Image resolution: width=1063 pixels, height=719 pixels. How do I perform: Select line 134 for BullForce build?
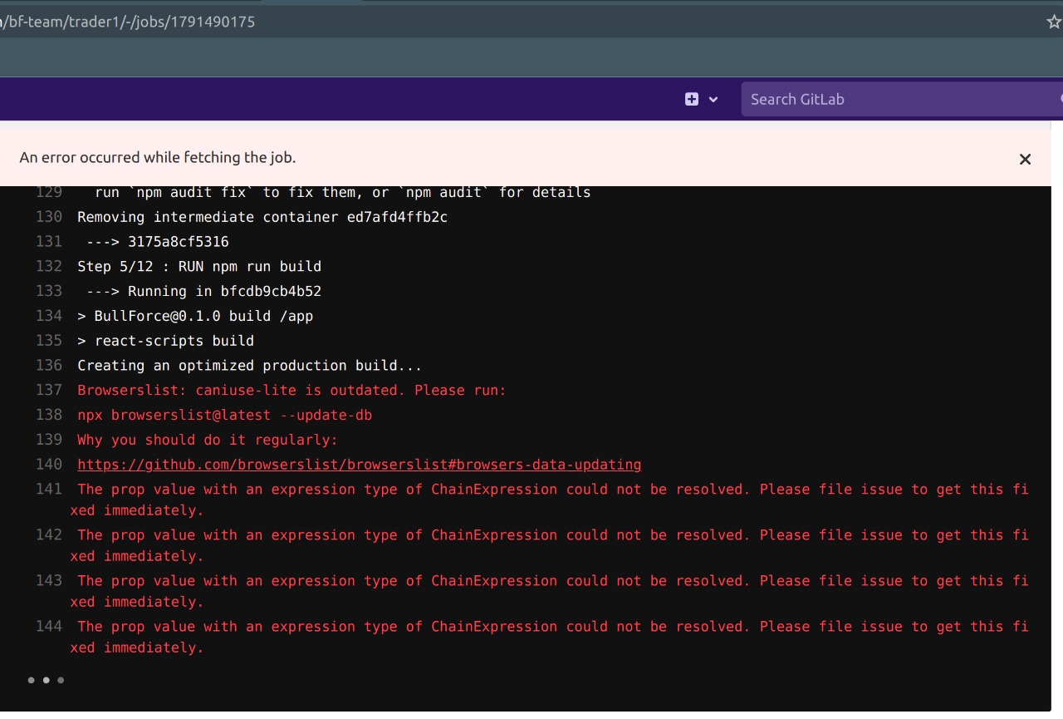point(49,316)
